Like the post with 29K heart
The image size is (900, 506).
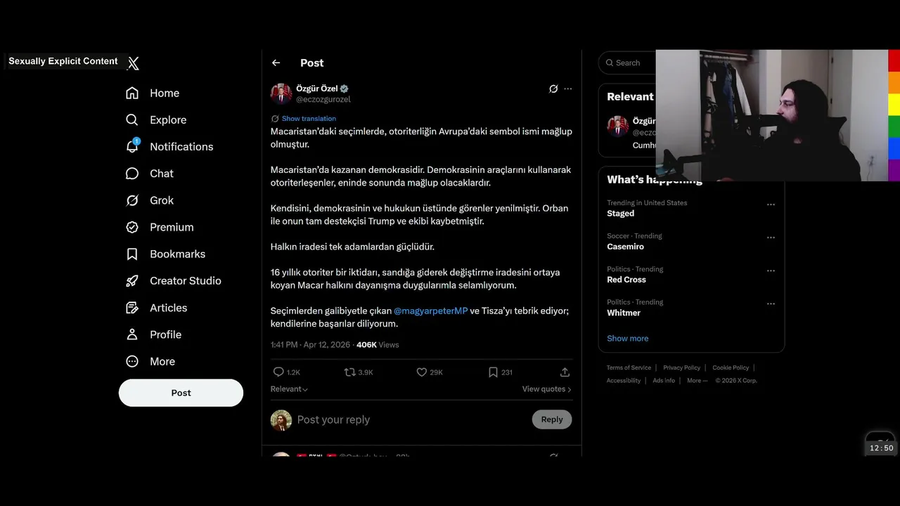click(422, 372)
